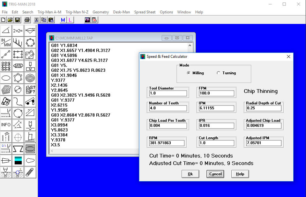Click the magenta L lathe mode icon

pos(70,20)
